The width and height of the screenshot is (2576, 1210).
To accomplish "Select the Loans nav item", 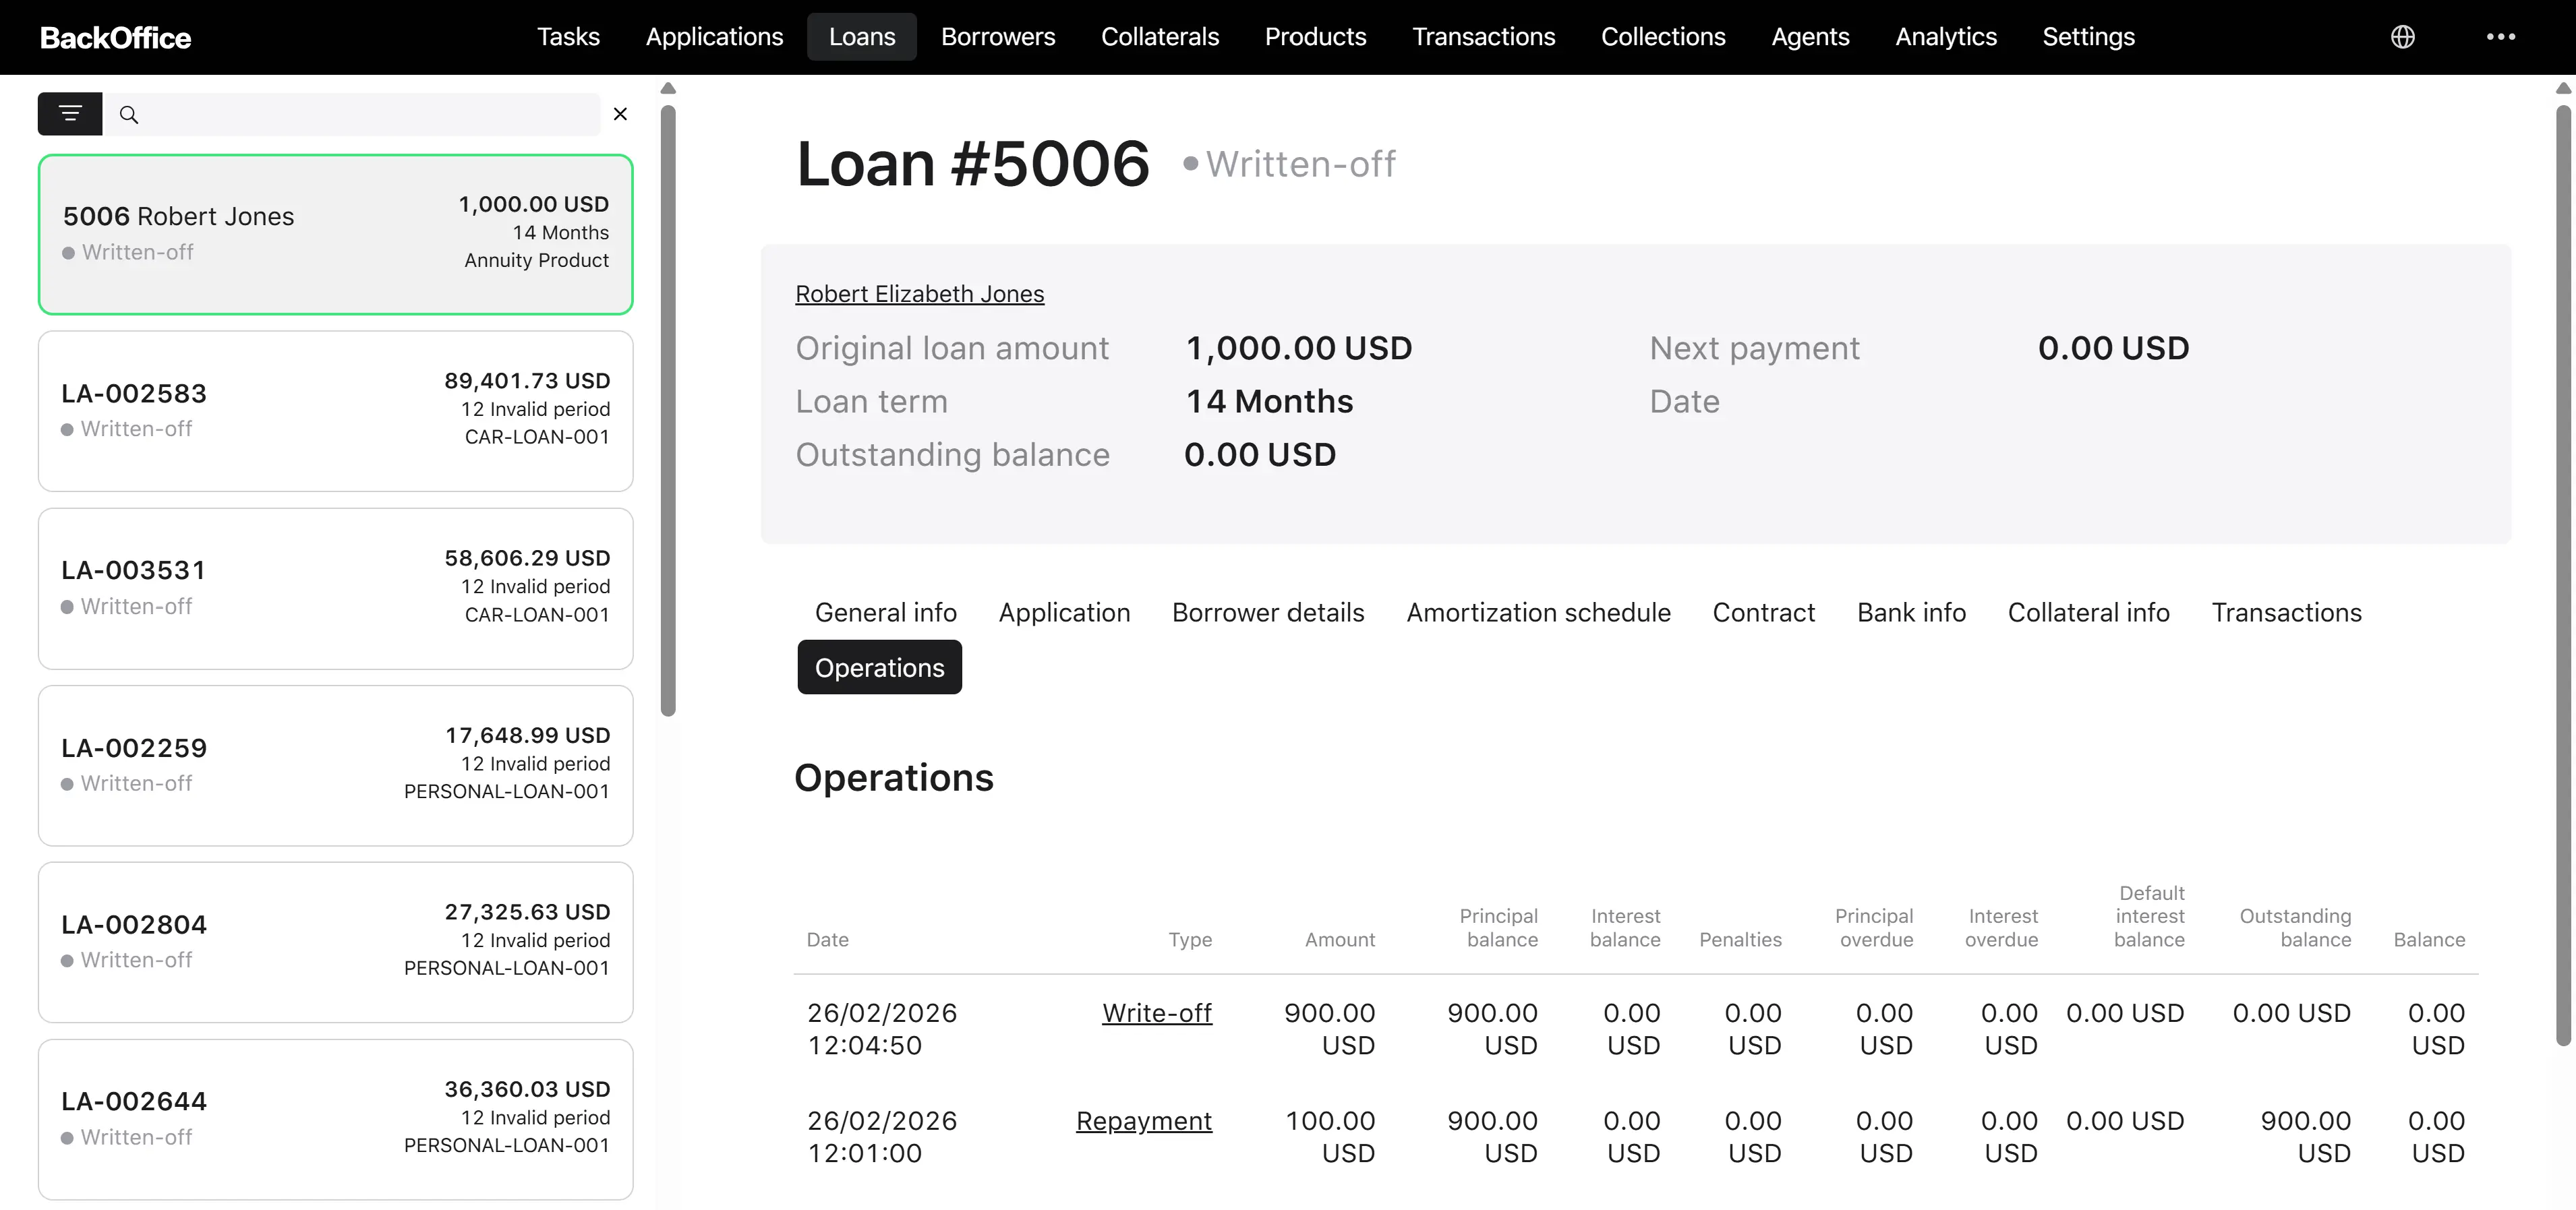I will coord(861,37).
